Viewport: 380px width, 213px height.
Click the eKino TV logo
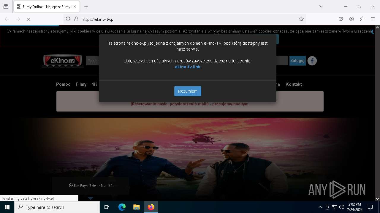pos(62,61)
